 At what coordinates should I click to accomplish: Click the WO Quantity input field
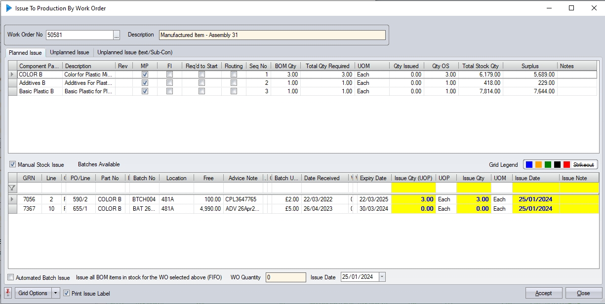[x=285, y=277]
